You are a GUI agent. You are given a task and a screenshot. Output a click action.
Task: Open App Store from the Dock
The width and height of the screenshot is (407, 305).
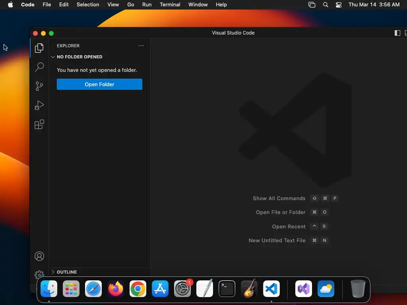[160, 289]
